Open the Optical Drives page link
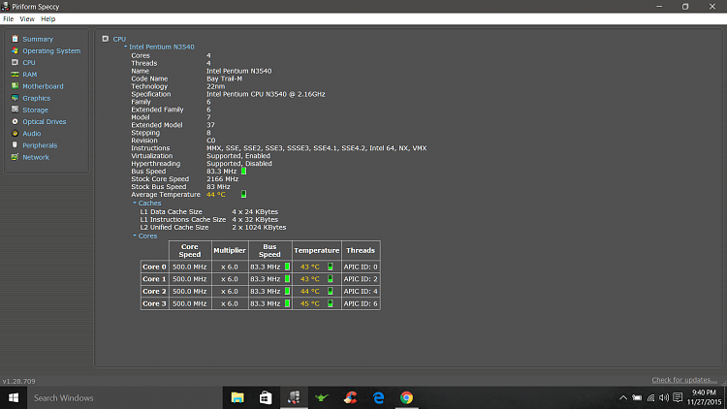 (45, 121)
